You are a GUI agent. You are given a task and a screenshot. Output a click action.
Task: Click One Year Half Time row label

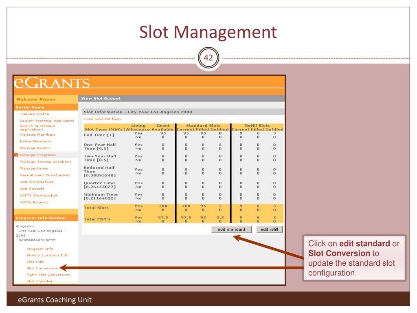(100, 147)
